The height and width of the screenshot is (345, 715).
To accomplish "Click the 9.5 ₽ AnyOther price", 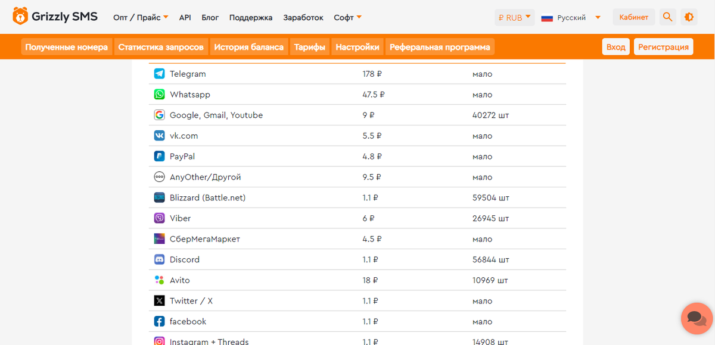I will (x=372, y=177).
